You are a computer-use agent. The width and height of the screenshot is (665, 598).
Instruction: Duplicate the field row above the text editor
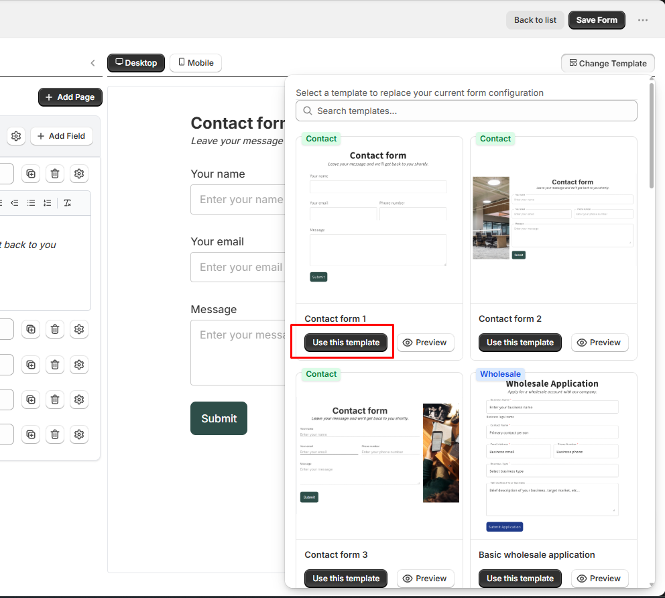click(31, 174)
